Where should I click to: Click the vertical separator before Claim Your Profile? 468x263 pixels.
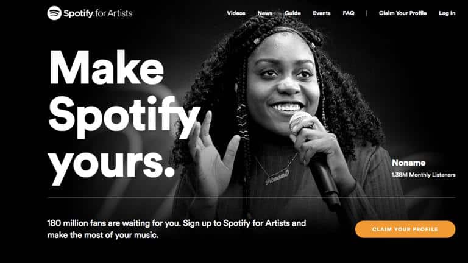coord(366,13)
